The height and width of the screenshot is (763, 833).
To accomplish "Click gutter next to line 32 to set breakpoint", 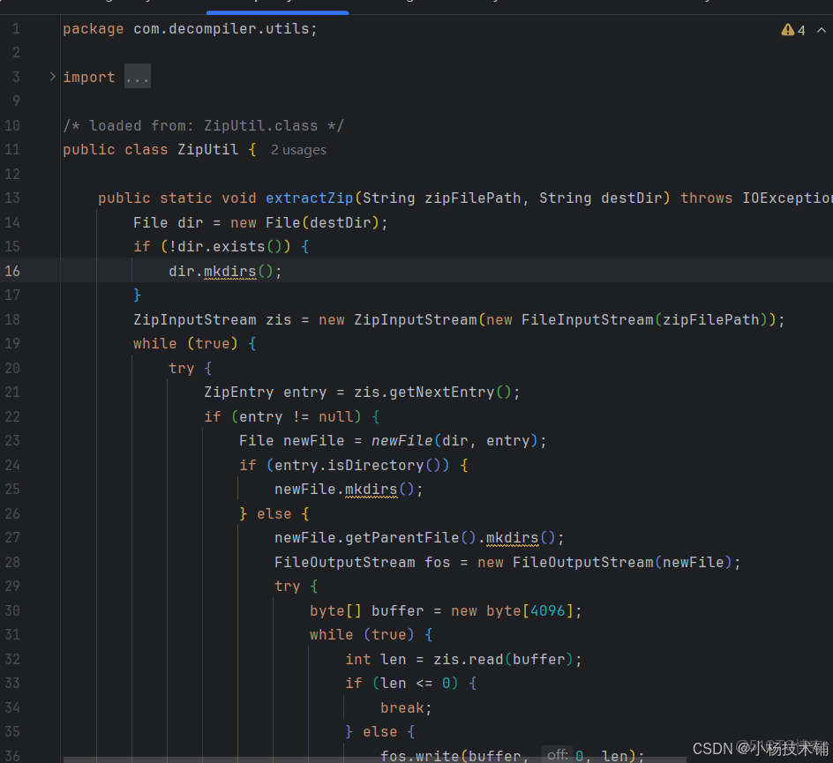I will click(40, 659).
